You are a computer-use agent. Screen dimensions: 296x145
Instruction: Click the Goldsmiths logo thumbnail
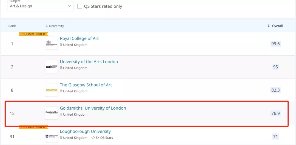52,113
